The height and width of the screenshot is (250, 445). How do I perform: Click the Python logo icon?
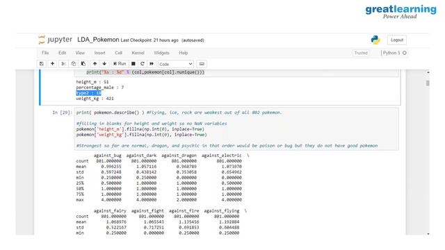pos(375,40)
